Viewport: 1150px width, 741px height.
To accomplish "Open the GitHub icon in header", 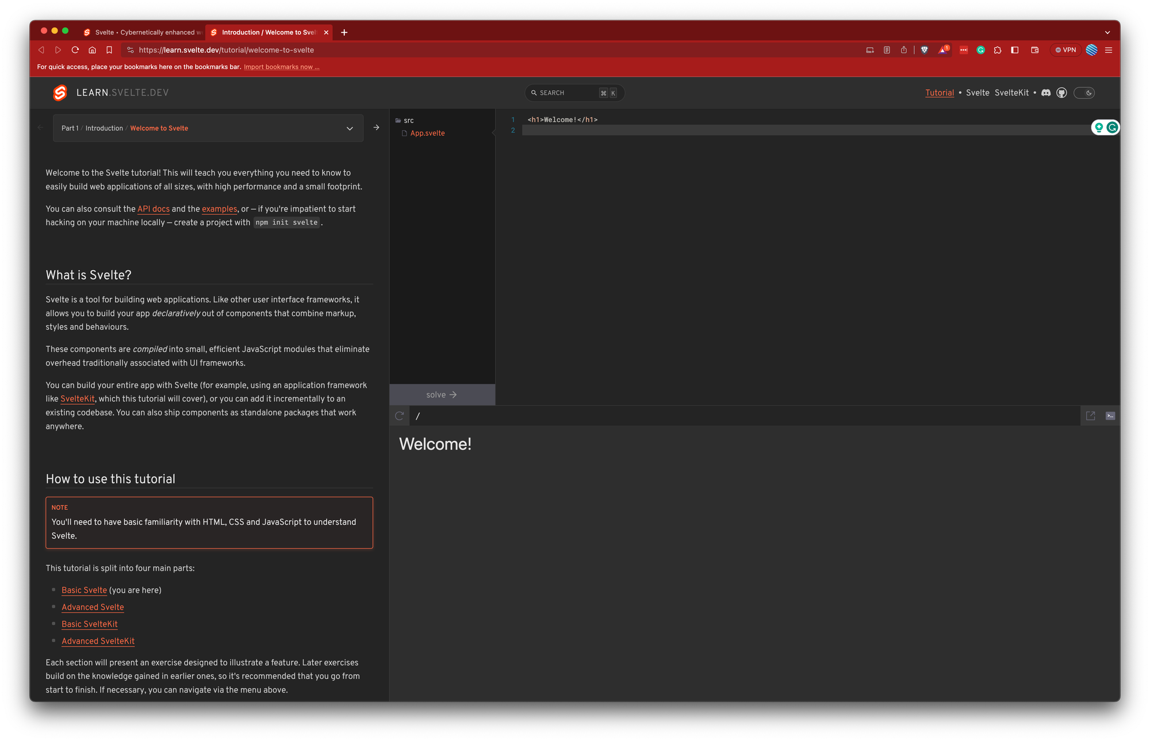I will [x=1061, y=93].
